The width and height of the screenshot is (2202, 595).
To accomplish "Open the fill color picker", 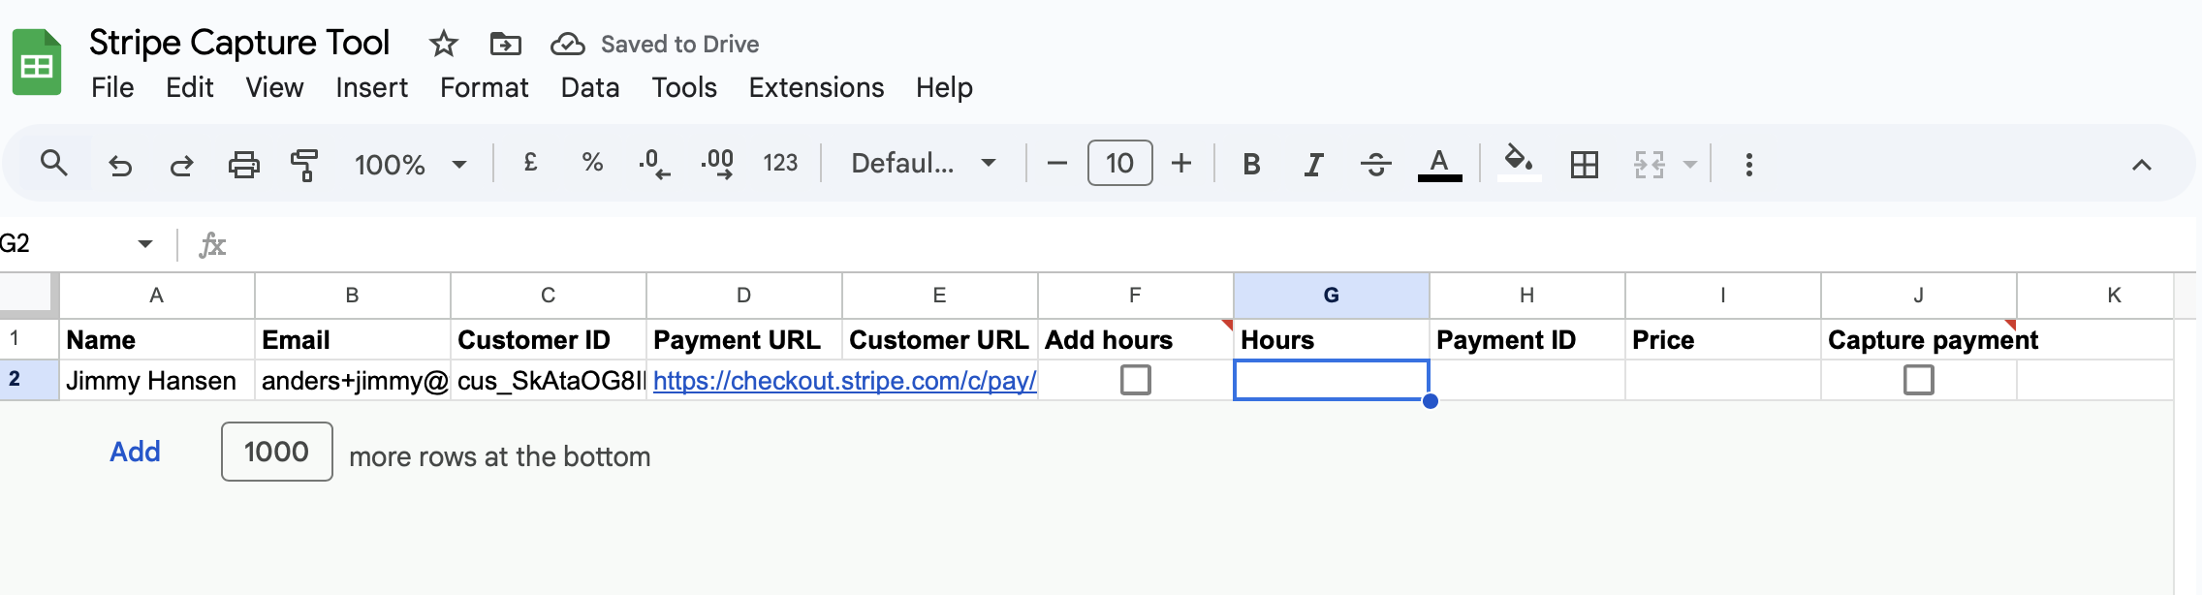I will (1519, 163).
